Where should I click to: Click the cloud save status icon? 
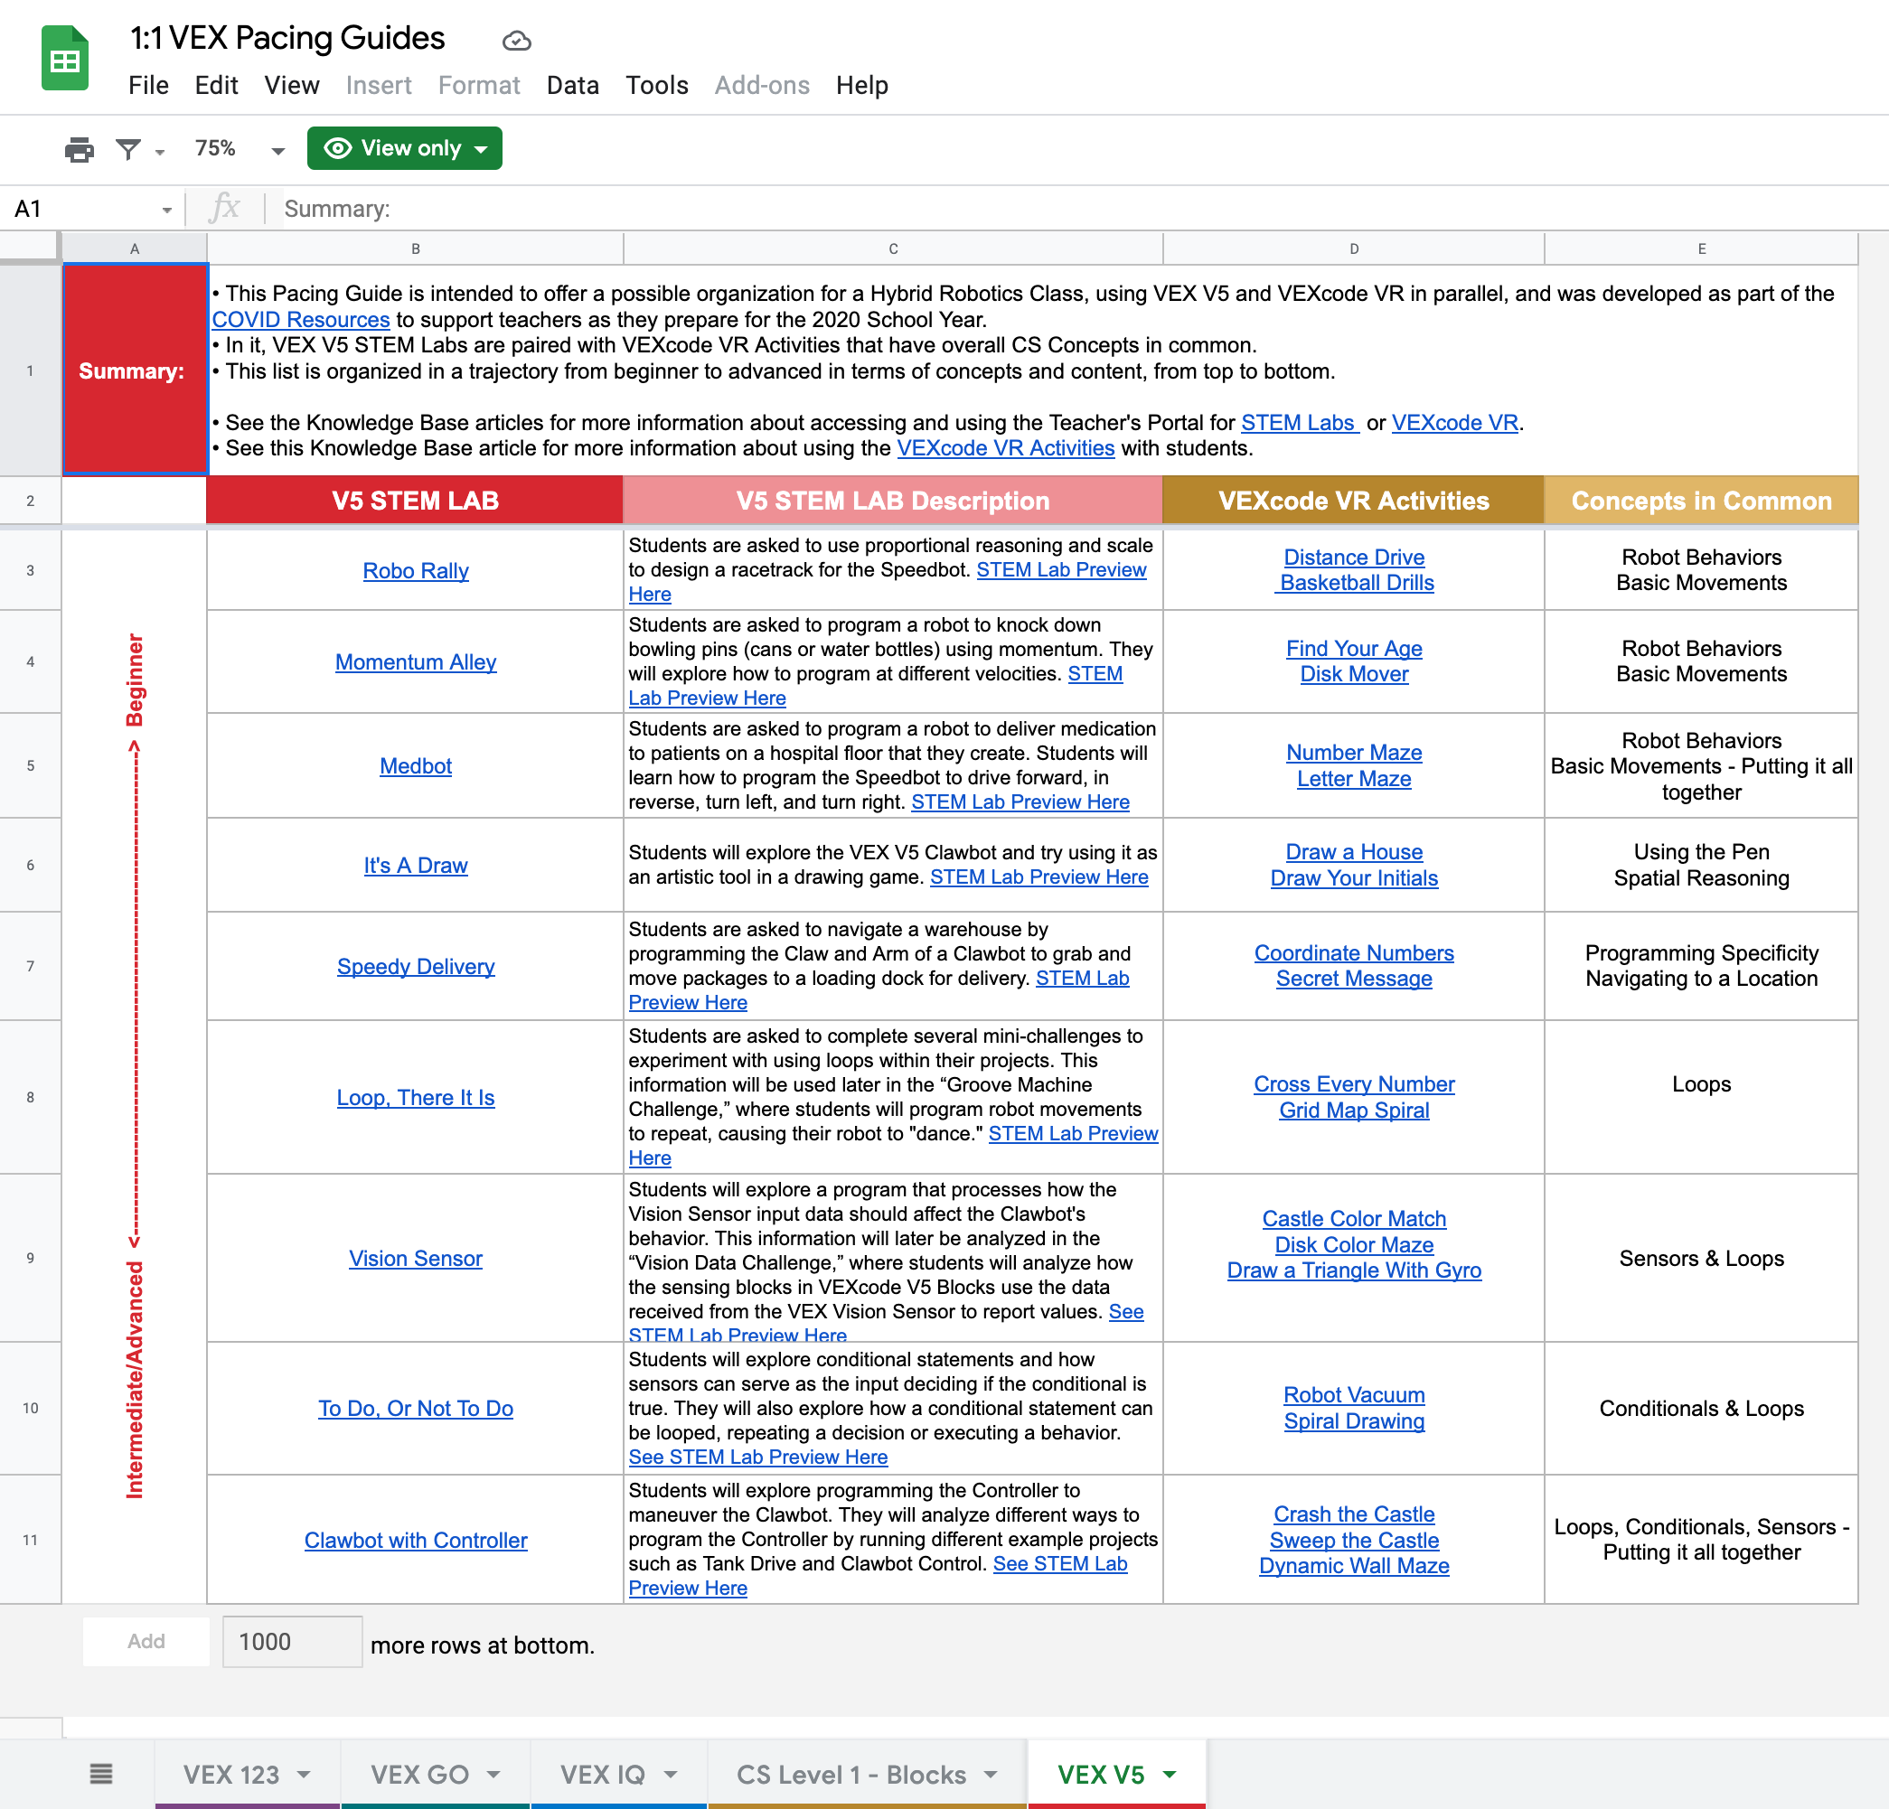point(517,41)
